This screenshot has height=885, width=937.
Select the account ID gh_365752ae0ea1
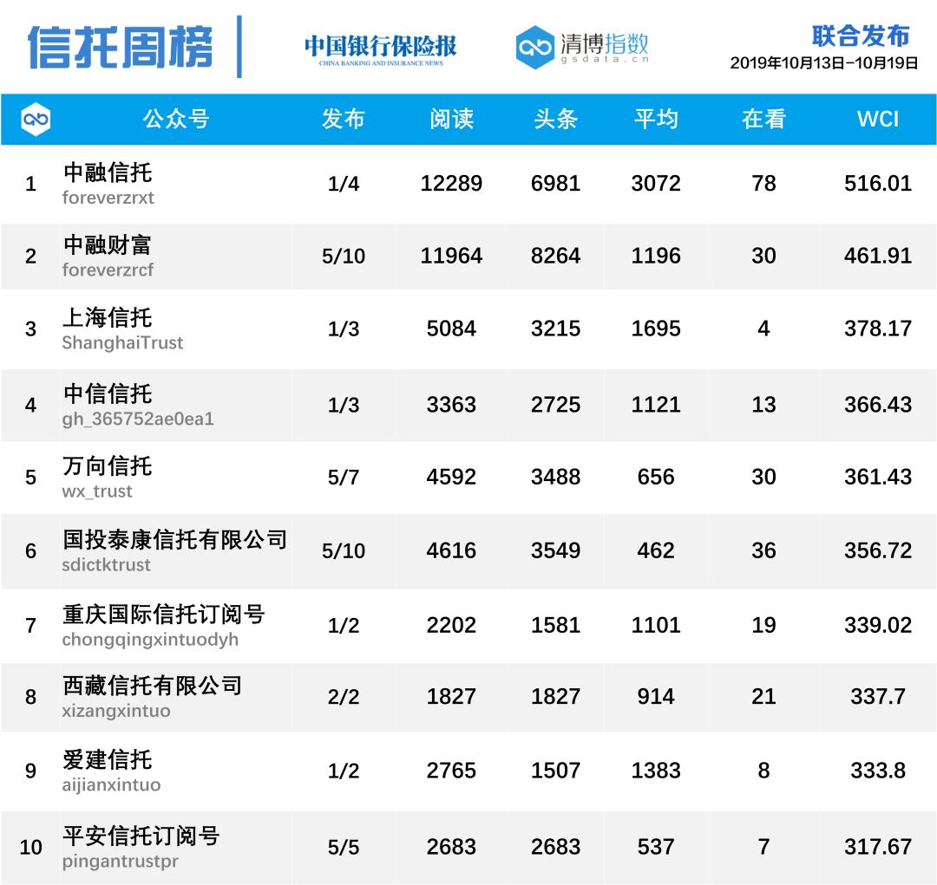tap(138, 420)
